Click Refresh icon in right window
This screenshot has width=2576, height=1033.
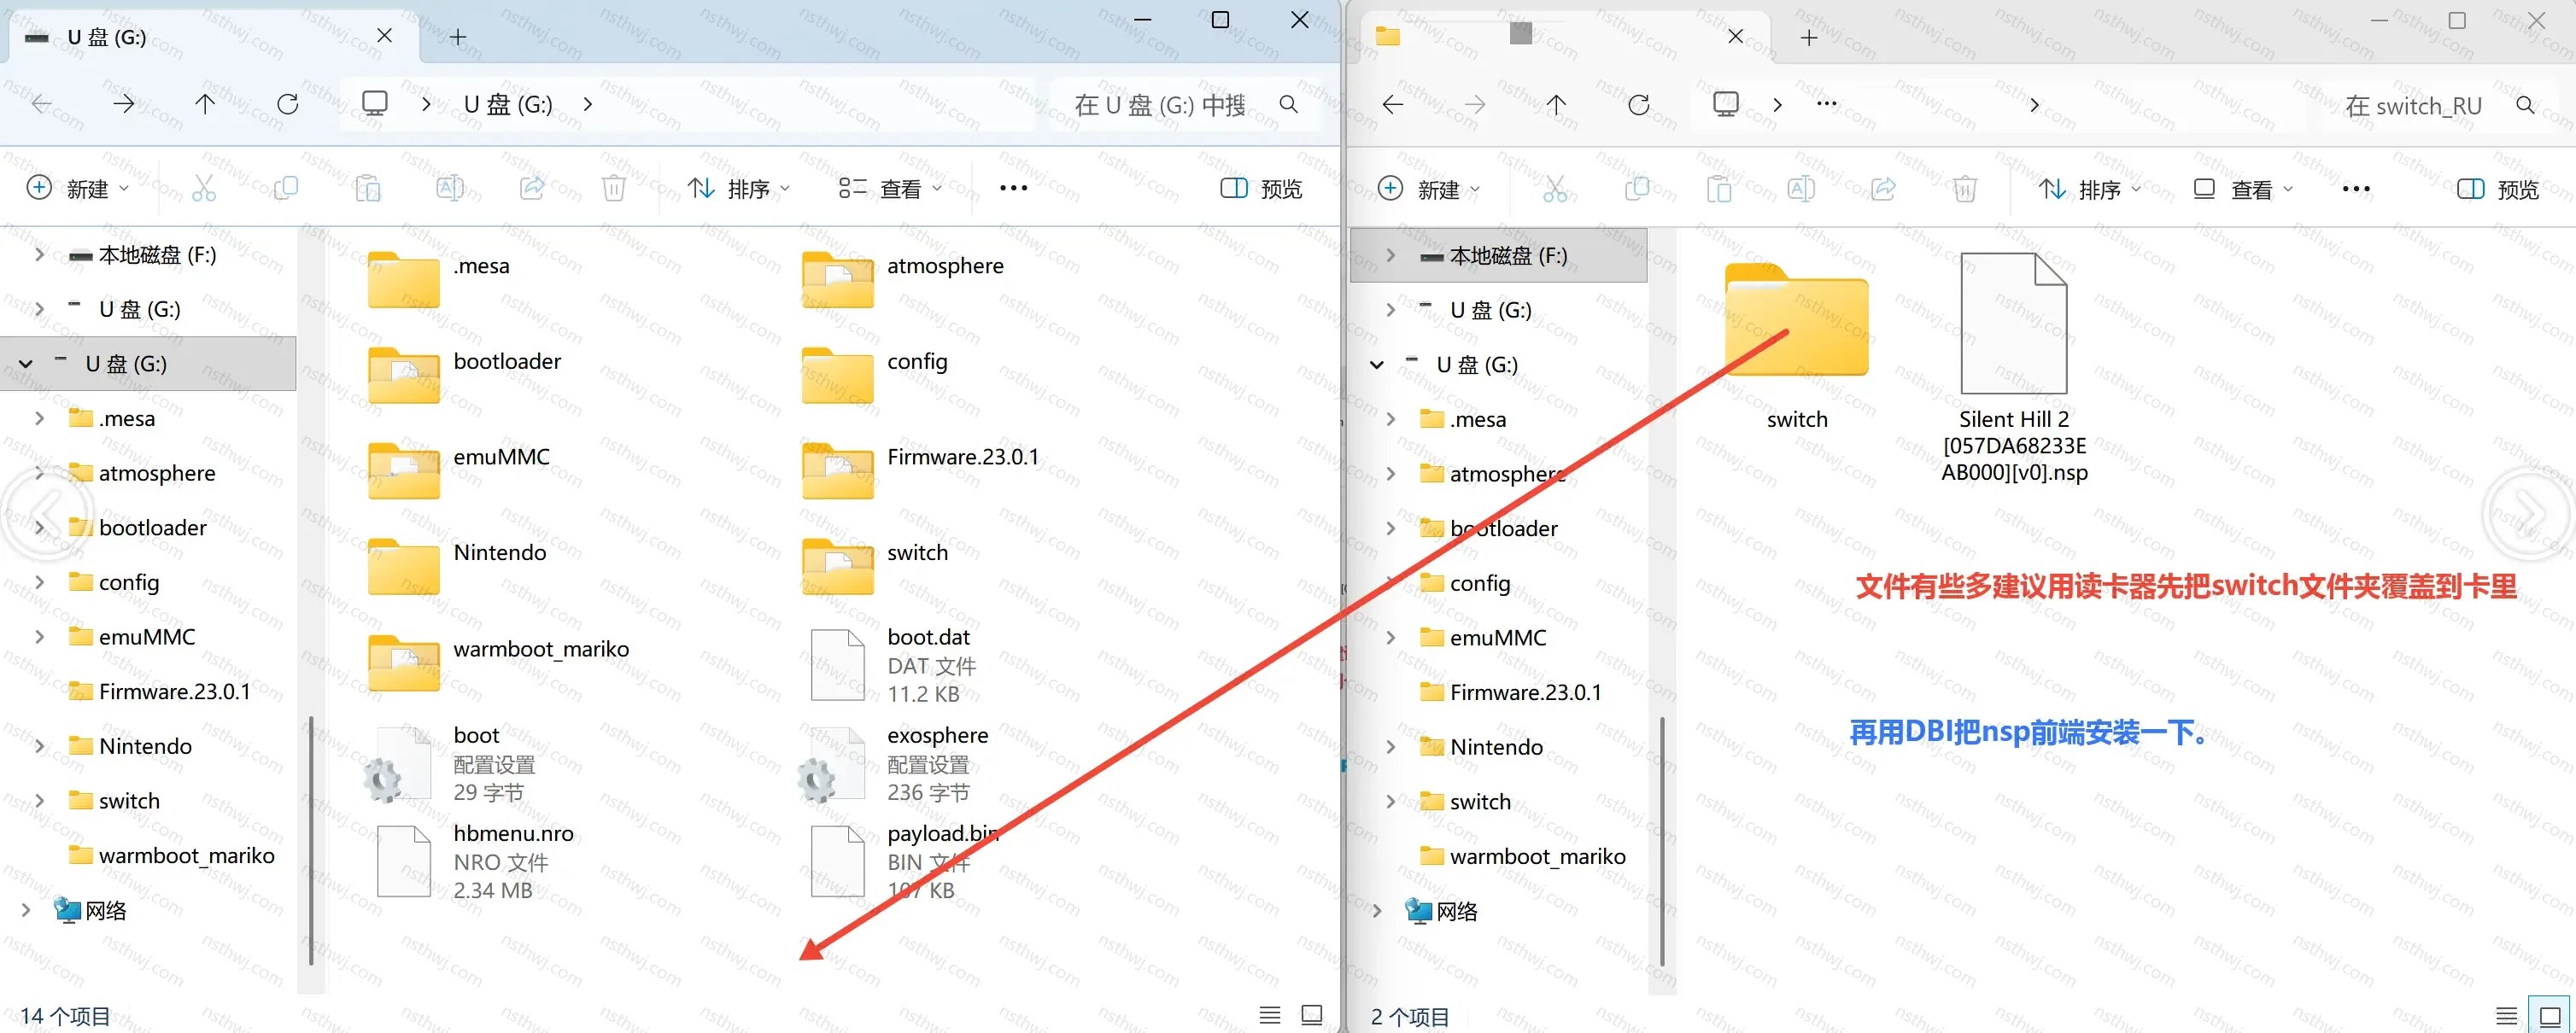1639,105
